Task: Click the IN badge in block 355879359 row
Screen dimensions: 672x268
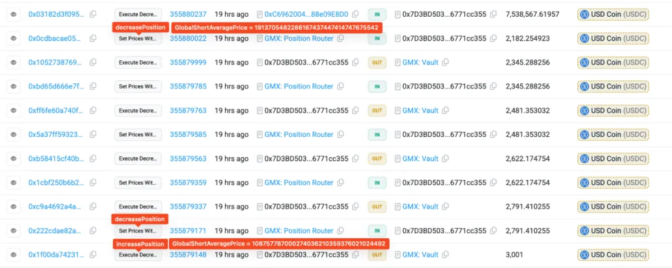Action: tap(376, 183)
